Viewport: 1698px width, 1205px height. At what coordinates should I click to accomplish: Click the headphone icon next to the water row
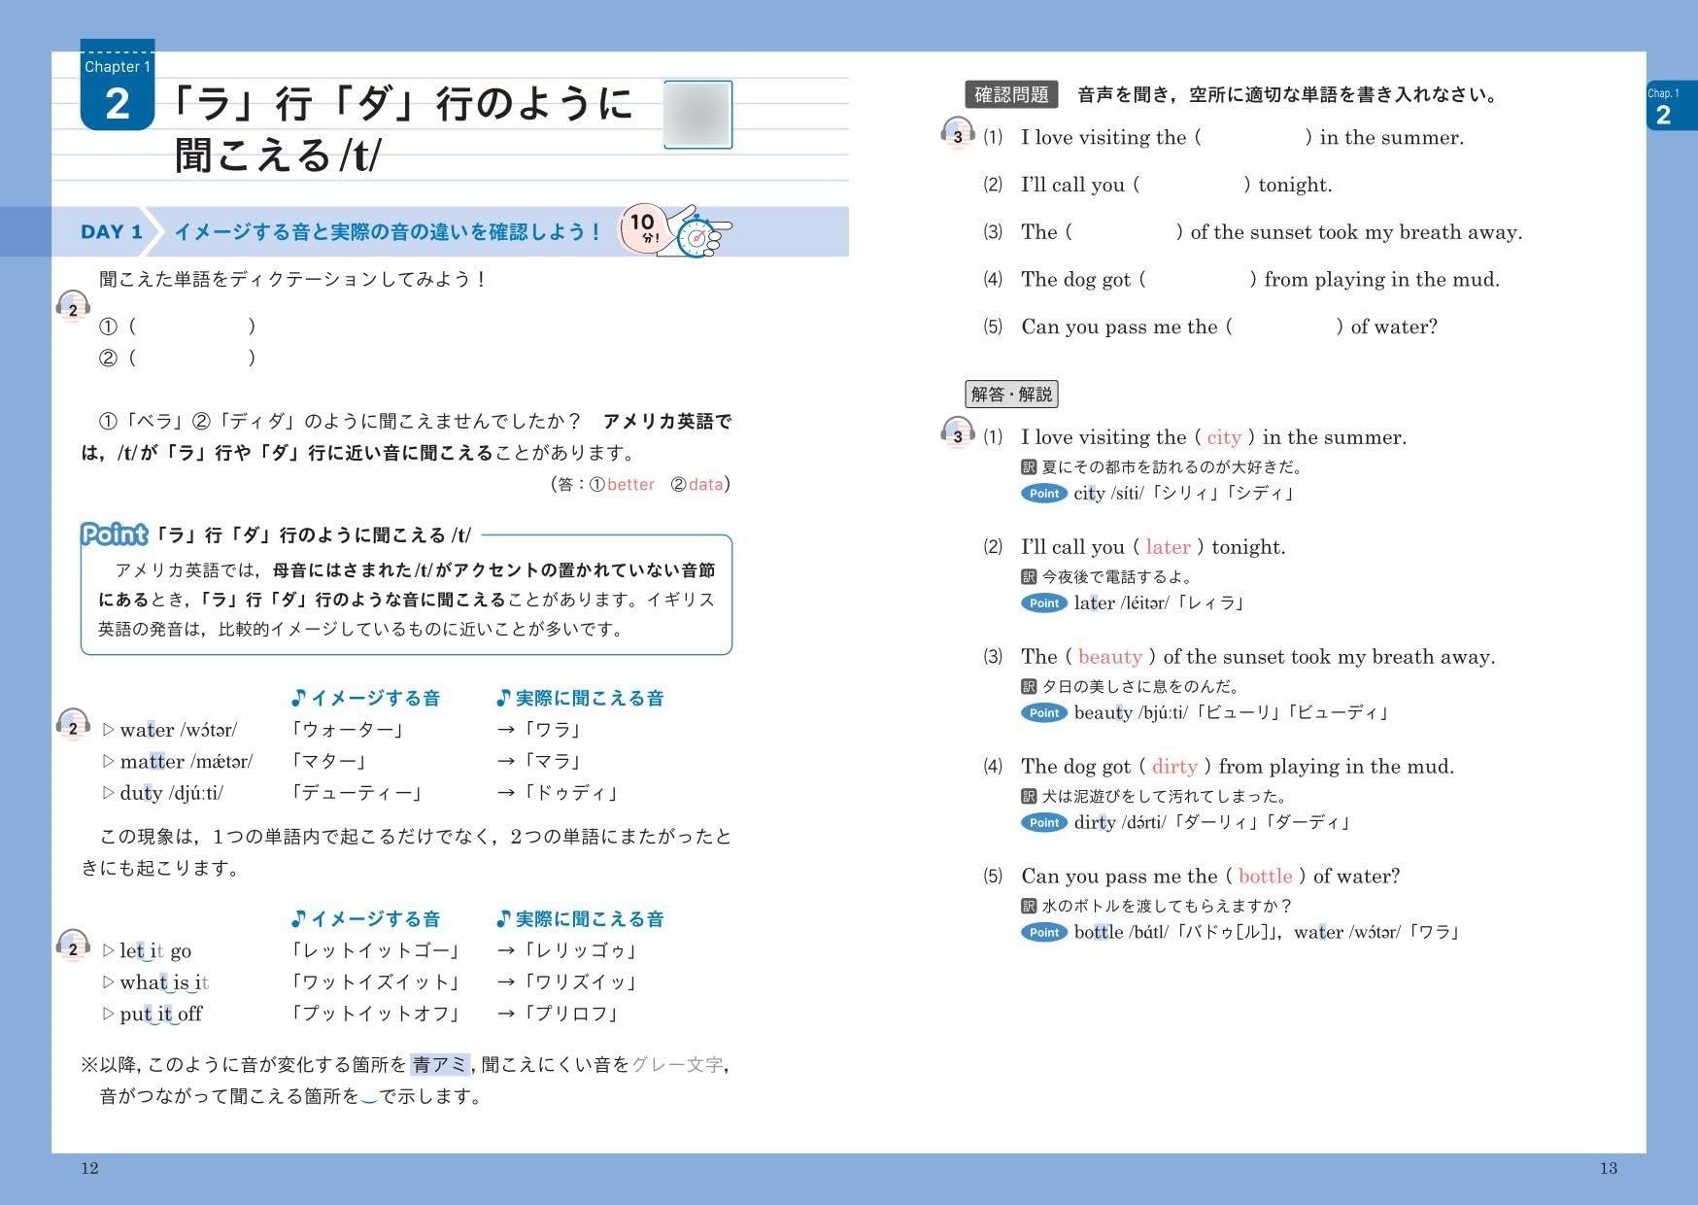73,724
